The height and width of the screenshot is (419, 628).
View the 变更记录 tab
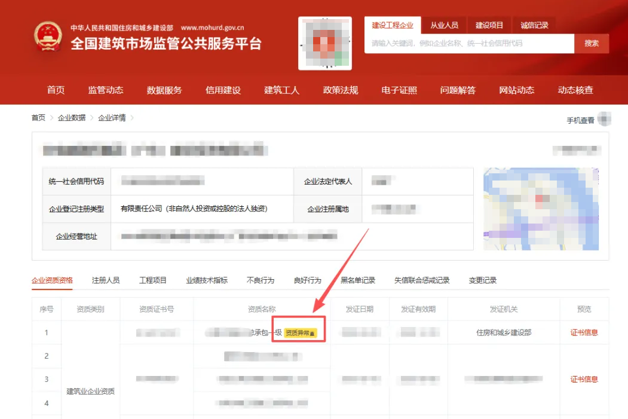click(x=482, y=280)
